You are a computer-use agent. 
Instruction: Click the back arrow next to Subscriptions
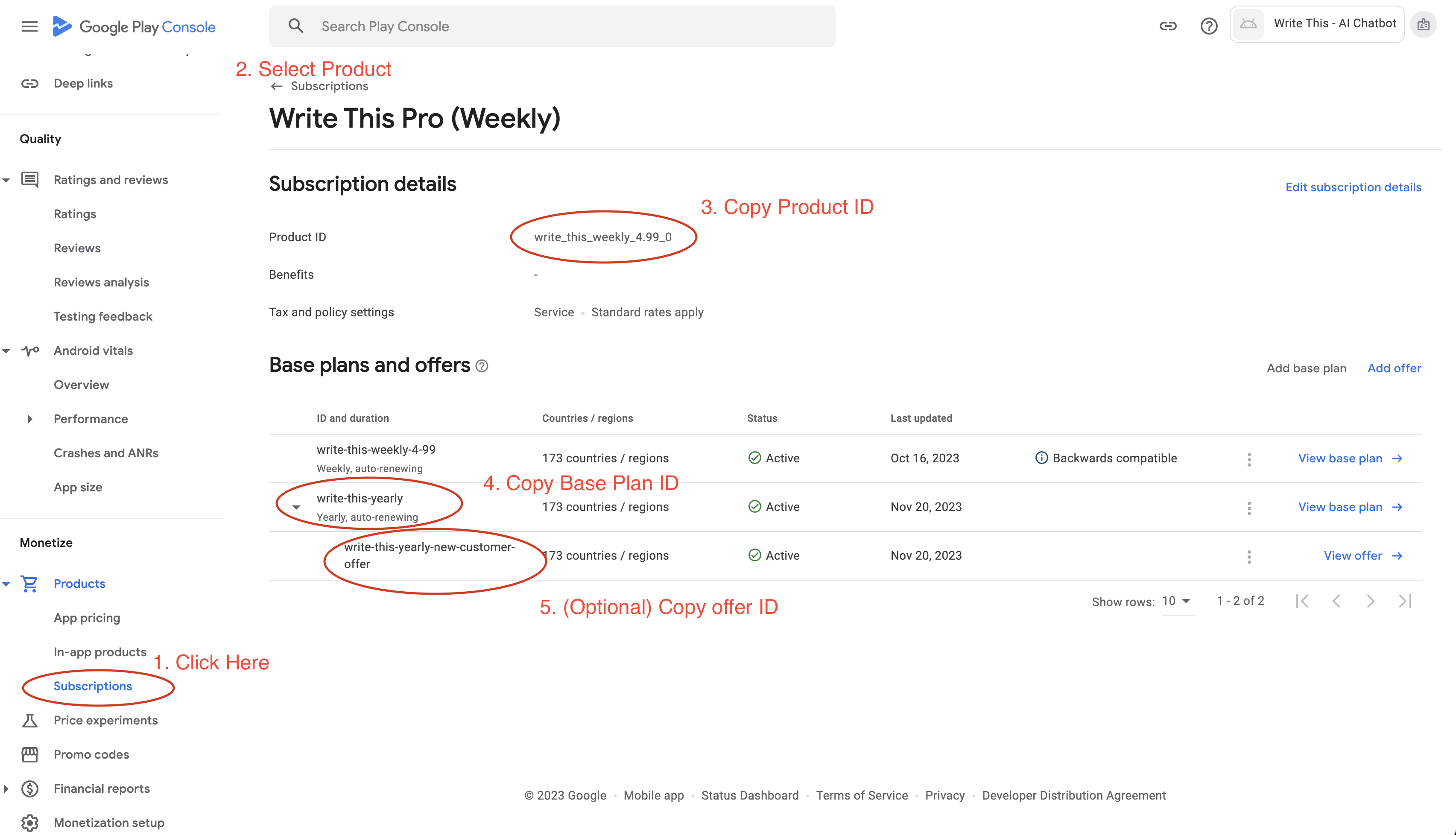pos(277,86)
